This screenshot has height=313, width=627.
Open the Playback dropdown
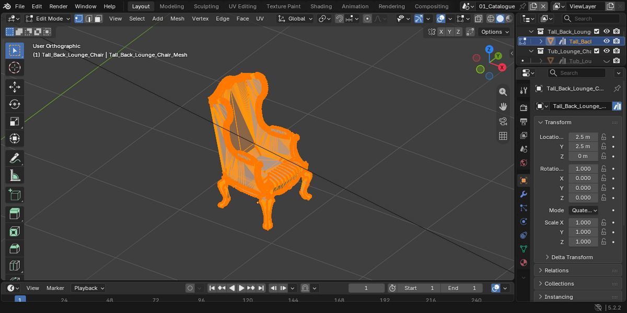(89, 288)
